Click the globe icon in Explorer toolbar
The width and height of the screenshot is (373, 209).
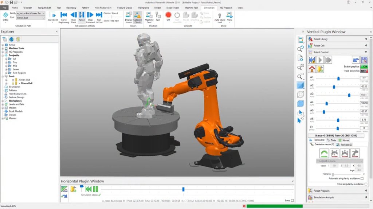click(11, 39)
